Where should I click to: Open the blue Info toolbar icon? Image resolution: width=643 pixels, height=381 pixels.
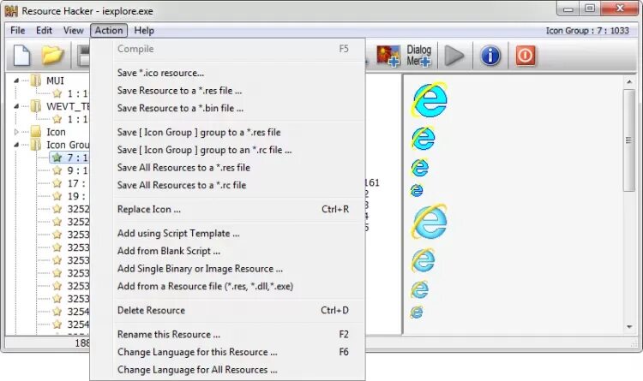[x=490, y=56]
